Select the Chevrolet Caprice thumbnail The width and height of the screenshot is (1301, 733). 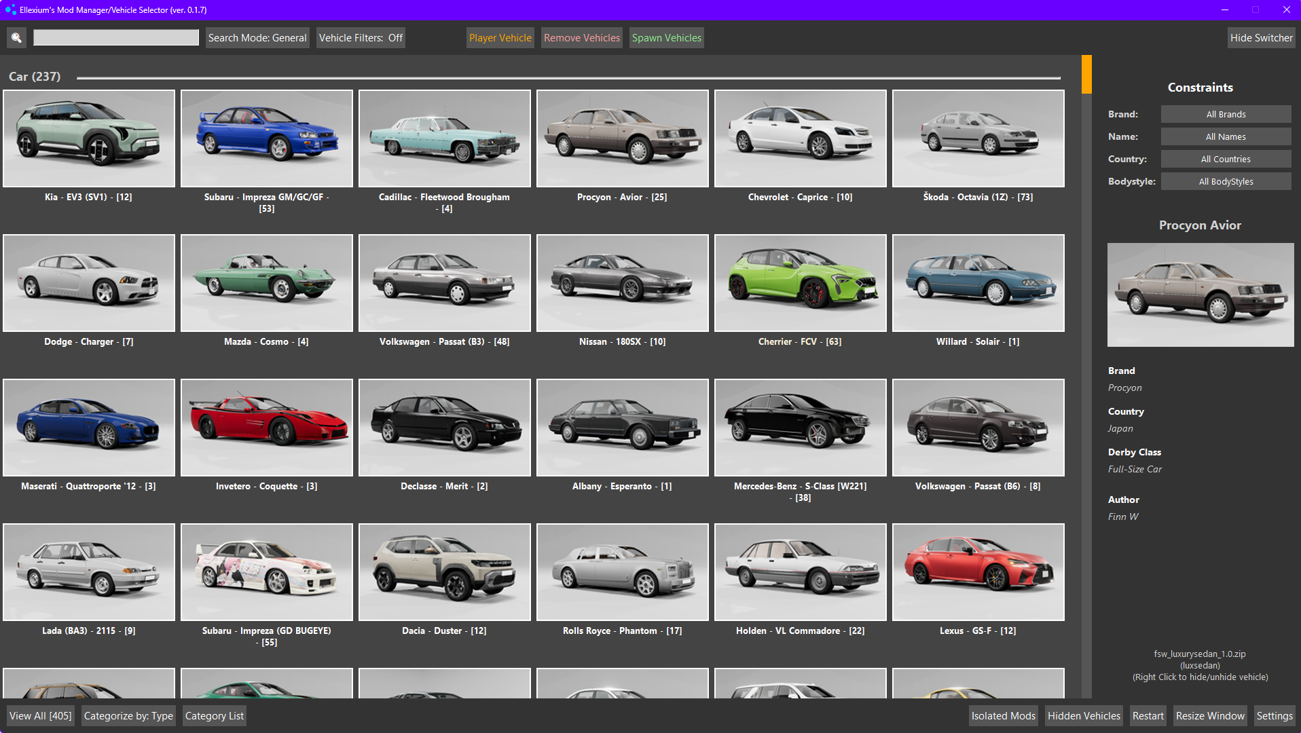pos(801,138)
